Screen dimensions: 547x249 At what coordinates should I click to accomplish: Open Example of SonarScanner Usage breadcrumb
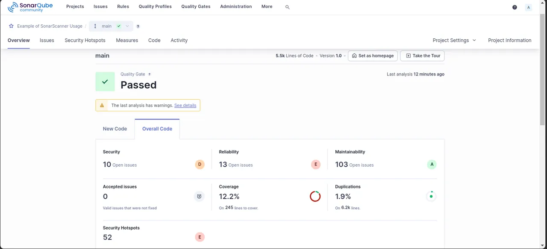50,26
